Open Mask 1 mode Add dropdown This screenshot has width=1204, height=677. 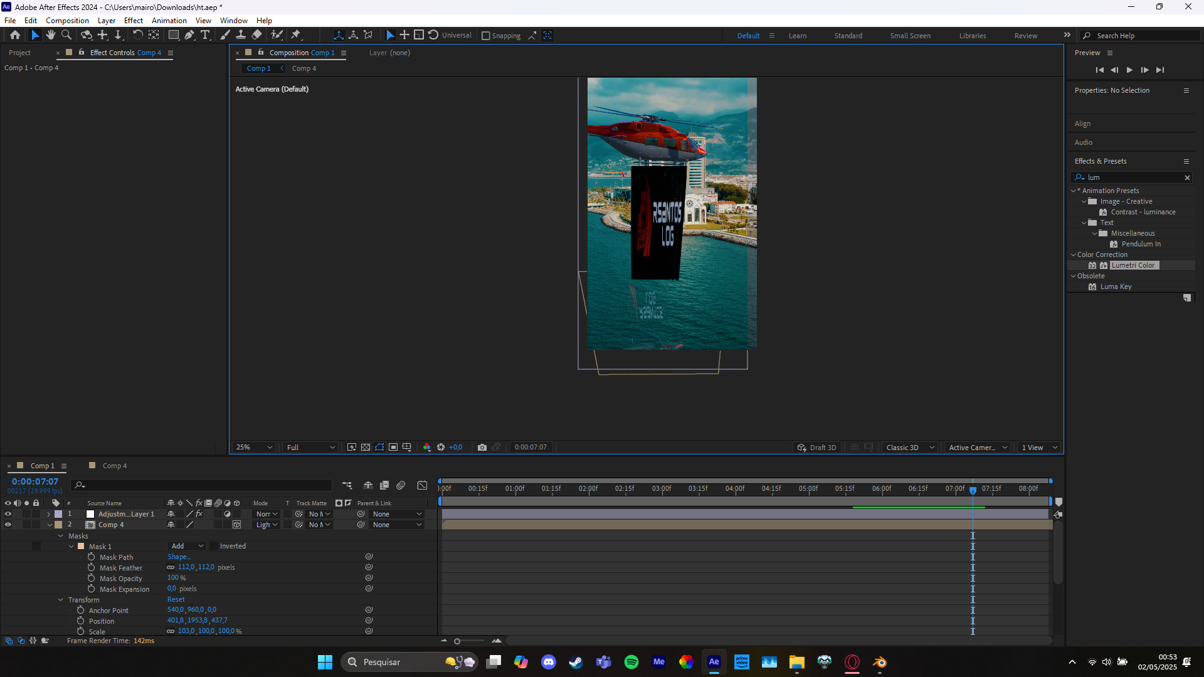(187, 546)
